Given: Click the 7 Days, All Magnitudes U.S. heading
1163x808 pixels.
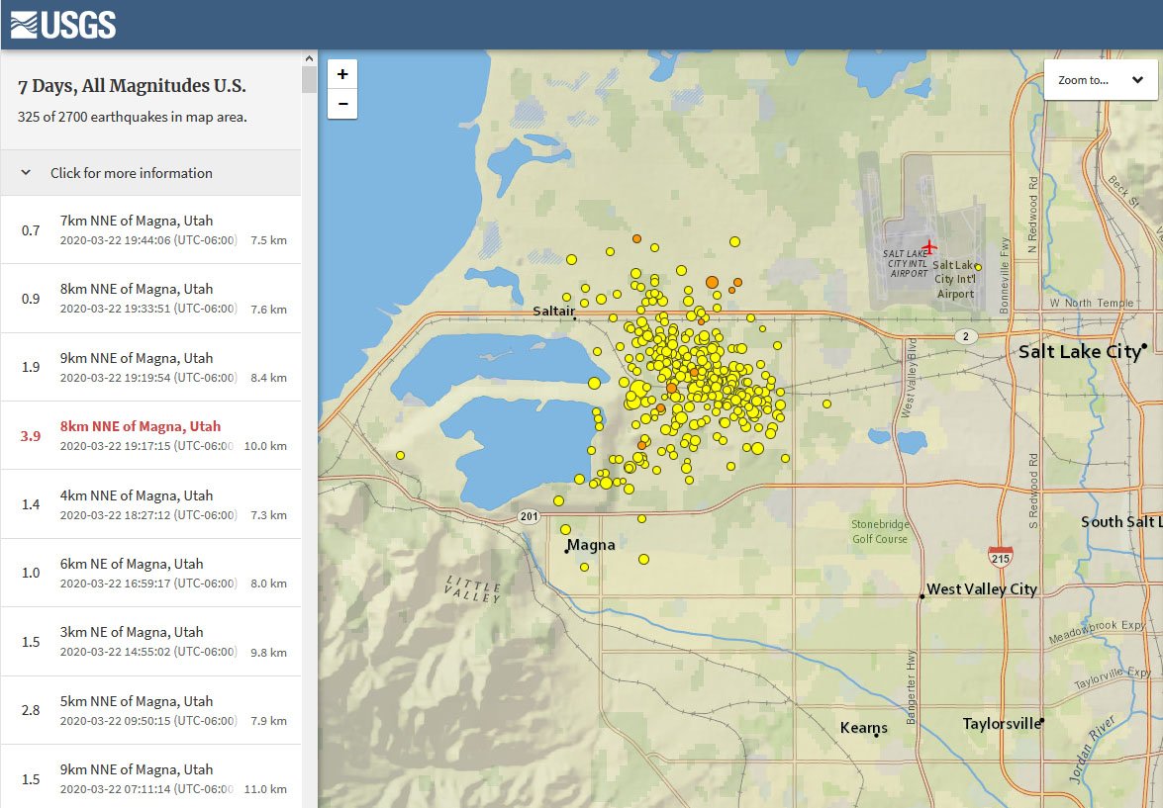Looking at the screenshot, I should [x=132, y=86].
